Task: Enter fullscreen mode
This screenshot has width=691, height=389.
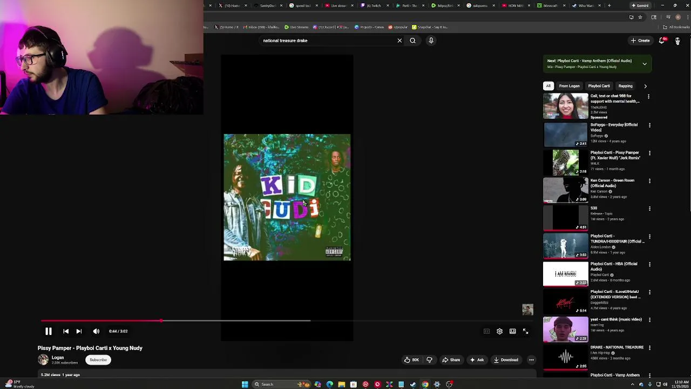Action: pyautogui.click(x=525, y=331)
